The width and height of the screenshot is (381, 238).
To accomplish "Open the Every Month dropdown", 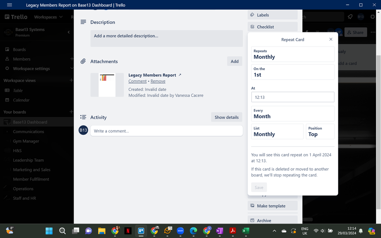I will tap(292, 114).
